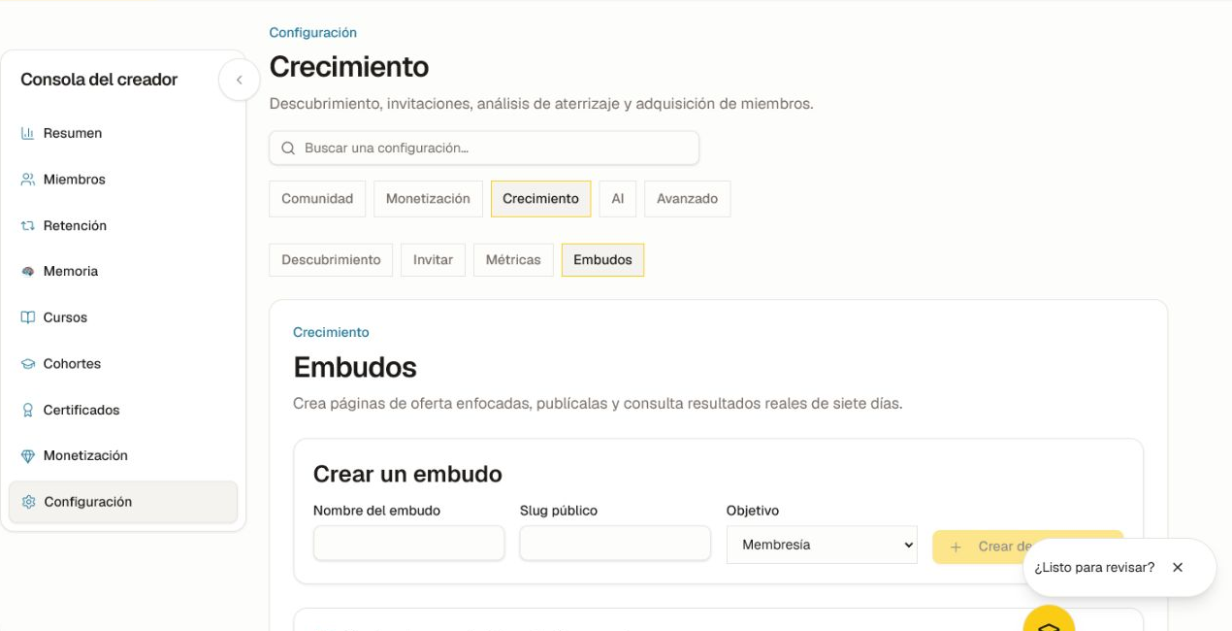
Task: Open the Descubrimiento sub-tab
Action: click(331, 260)
